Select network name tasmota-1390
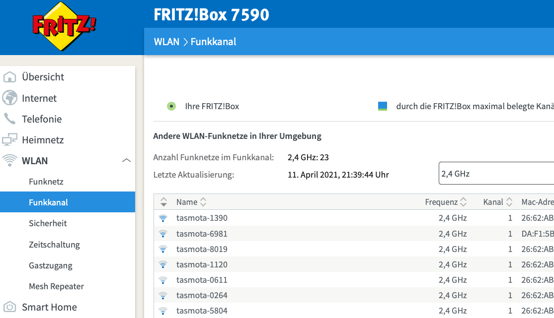The height and width of the screenshot is (318, 554). [x=202, y=218]
